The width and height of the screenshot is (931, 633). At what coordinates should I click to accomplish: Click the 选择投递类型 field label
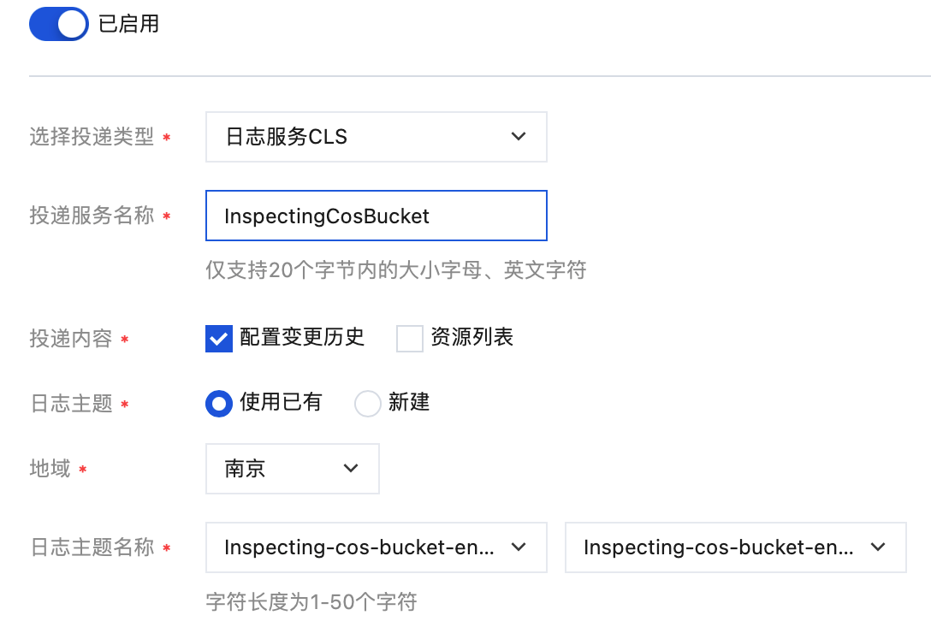(x=92, y=137)
